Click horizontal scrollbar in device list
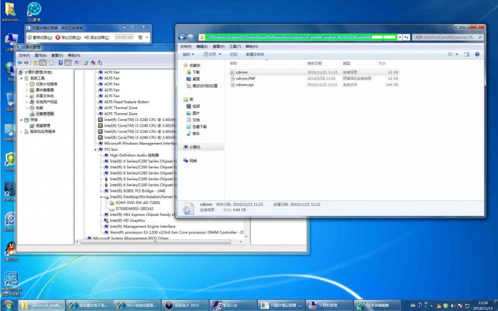Image resolution: width=498 pixels, height=311 pixels. [x=155, y=242]
